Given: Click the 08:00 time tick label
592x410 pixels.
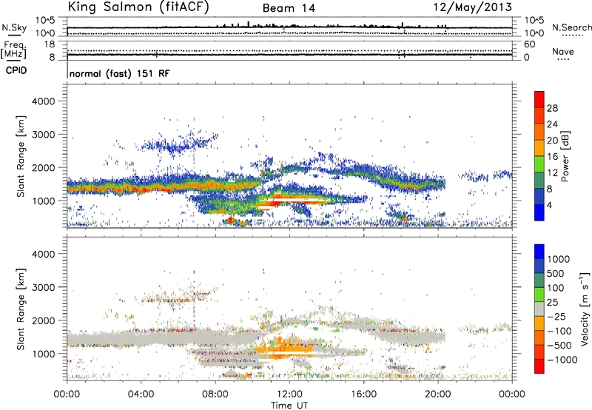Looking at the screenshot, I should pos(215,394).
